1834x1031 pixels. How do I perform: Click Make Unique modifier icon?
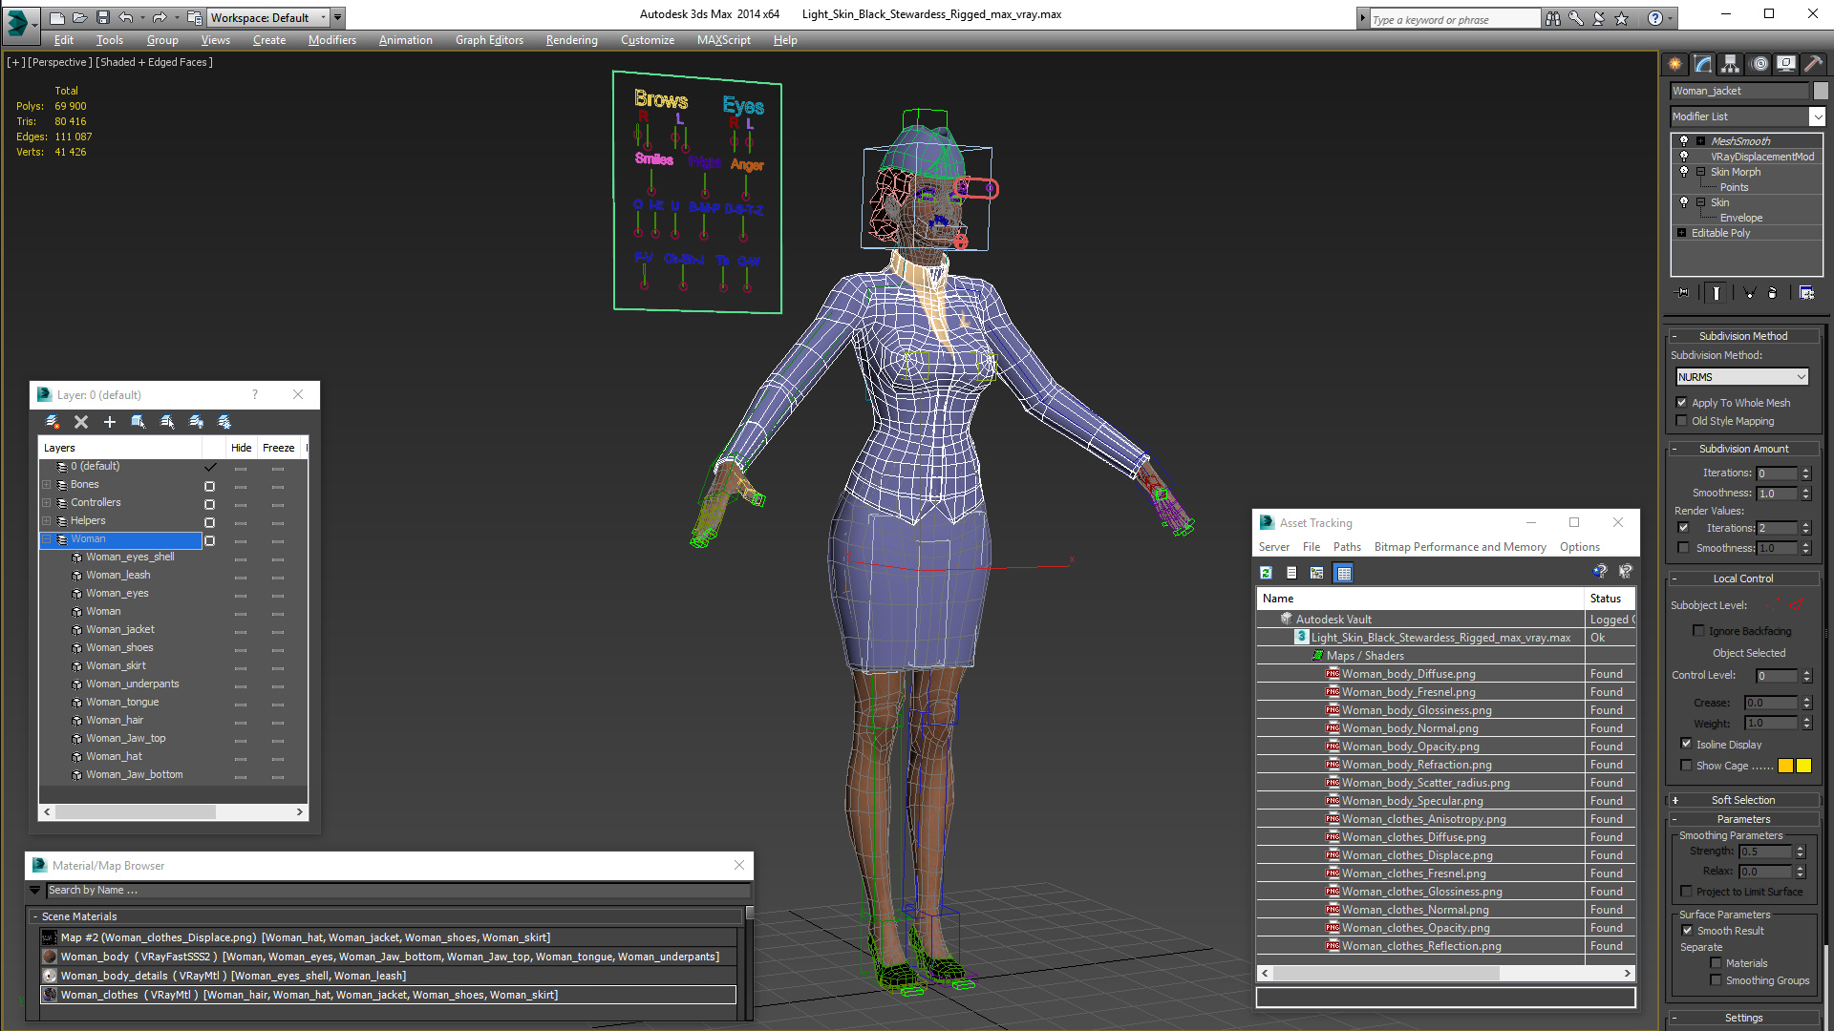pyautogui.click(x=1749, y=293)
